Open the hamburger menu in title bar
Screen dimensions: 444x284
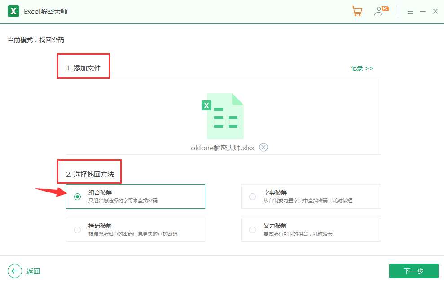pyautogui.click(x=410, y=12)
